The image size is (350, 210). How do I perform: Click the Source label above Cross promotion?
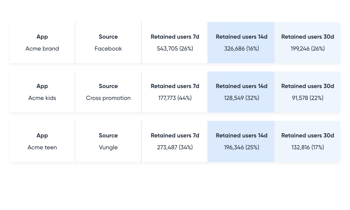(x=108, y=86)
